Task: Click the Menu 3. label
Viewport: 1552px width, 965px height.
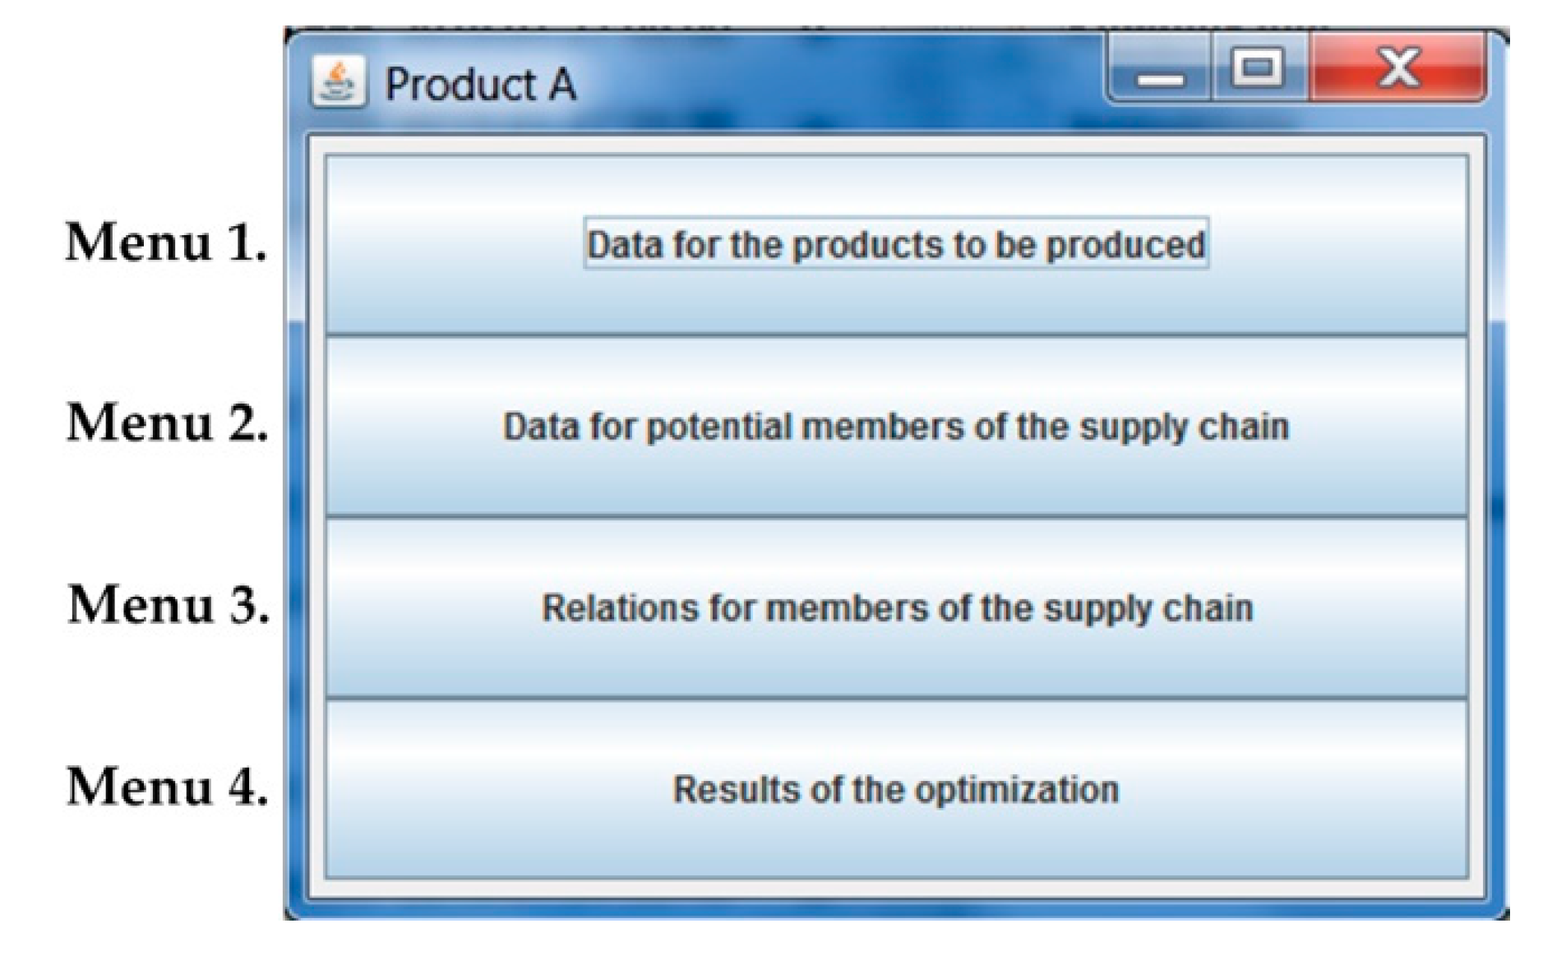Action: (x=167, y=605)
